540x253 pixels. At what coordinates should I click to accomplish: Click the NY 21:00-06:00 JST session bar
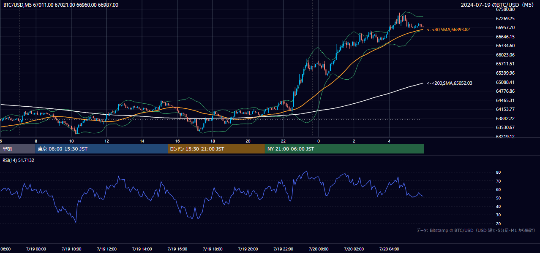click(344, 149)
